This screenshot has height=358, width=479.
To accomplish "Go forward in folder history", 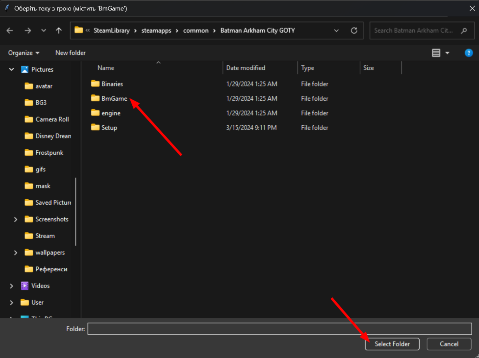I will 28,31.
